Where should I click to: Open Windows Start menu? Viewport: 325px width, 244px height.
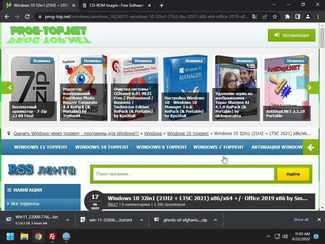10,236
